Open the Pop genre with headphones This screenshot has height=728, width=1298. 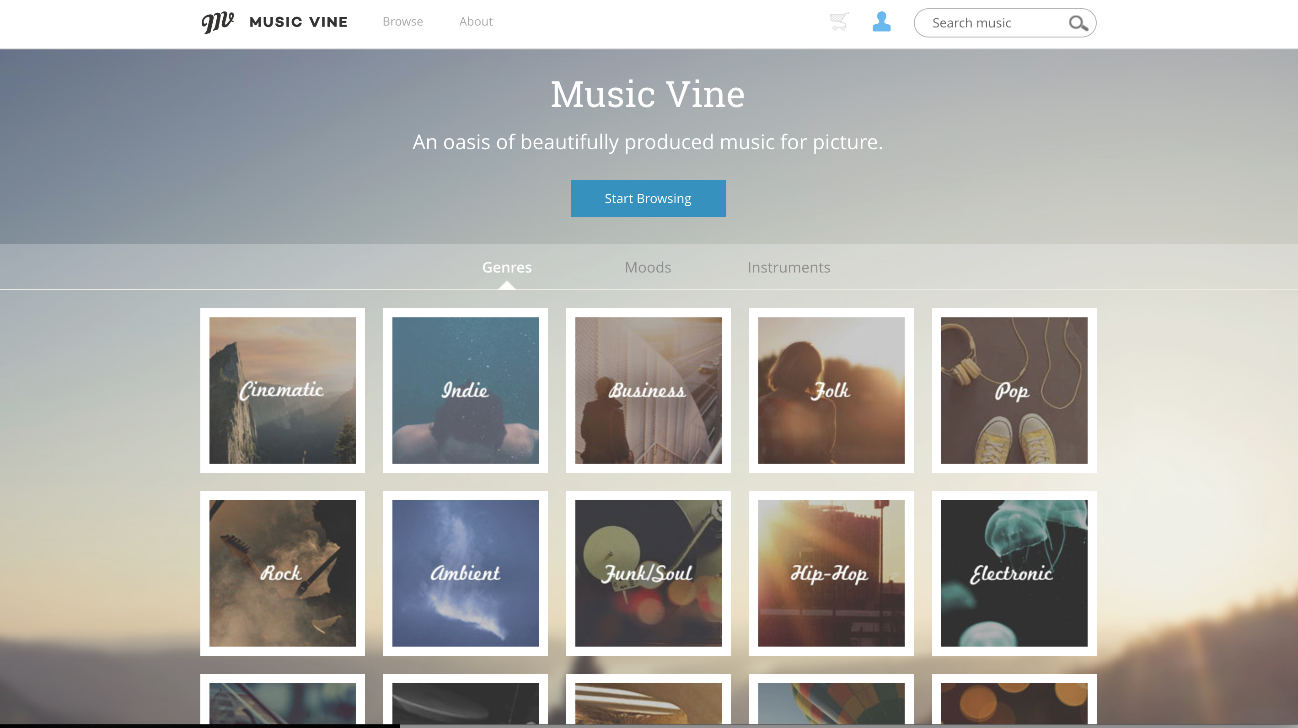click(x=1014, y=391)
